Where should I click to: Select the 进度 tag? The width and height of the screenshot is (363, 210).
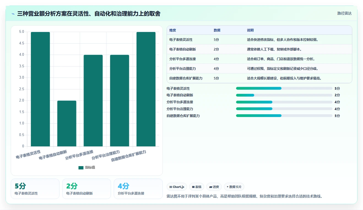[214, 187]
